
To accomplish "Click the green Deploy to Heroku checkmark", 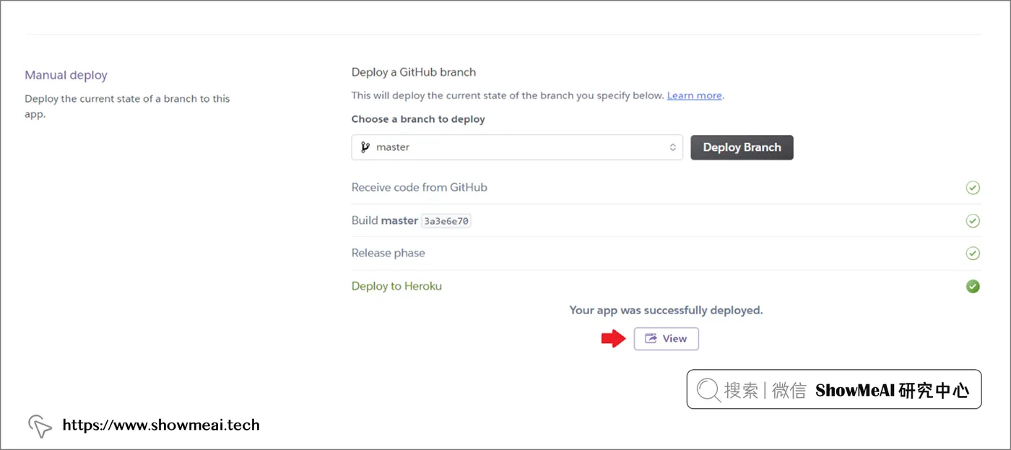I will (973, 287).
